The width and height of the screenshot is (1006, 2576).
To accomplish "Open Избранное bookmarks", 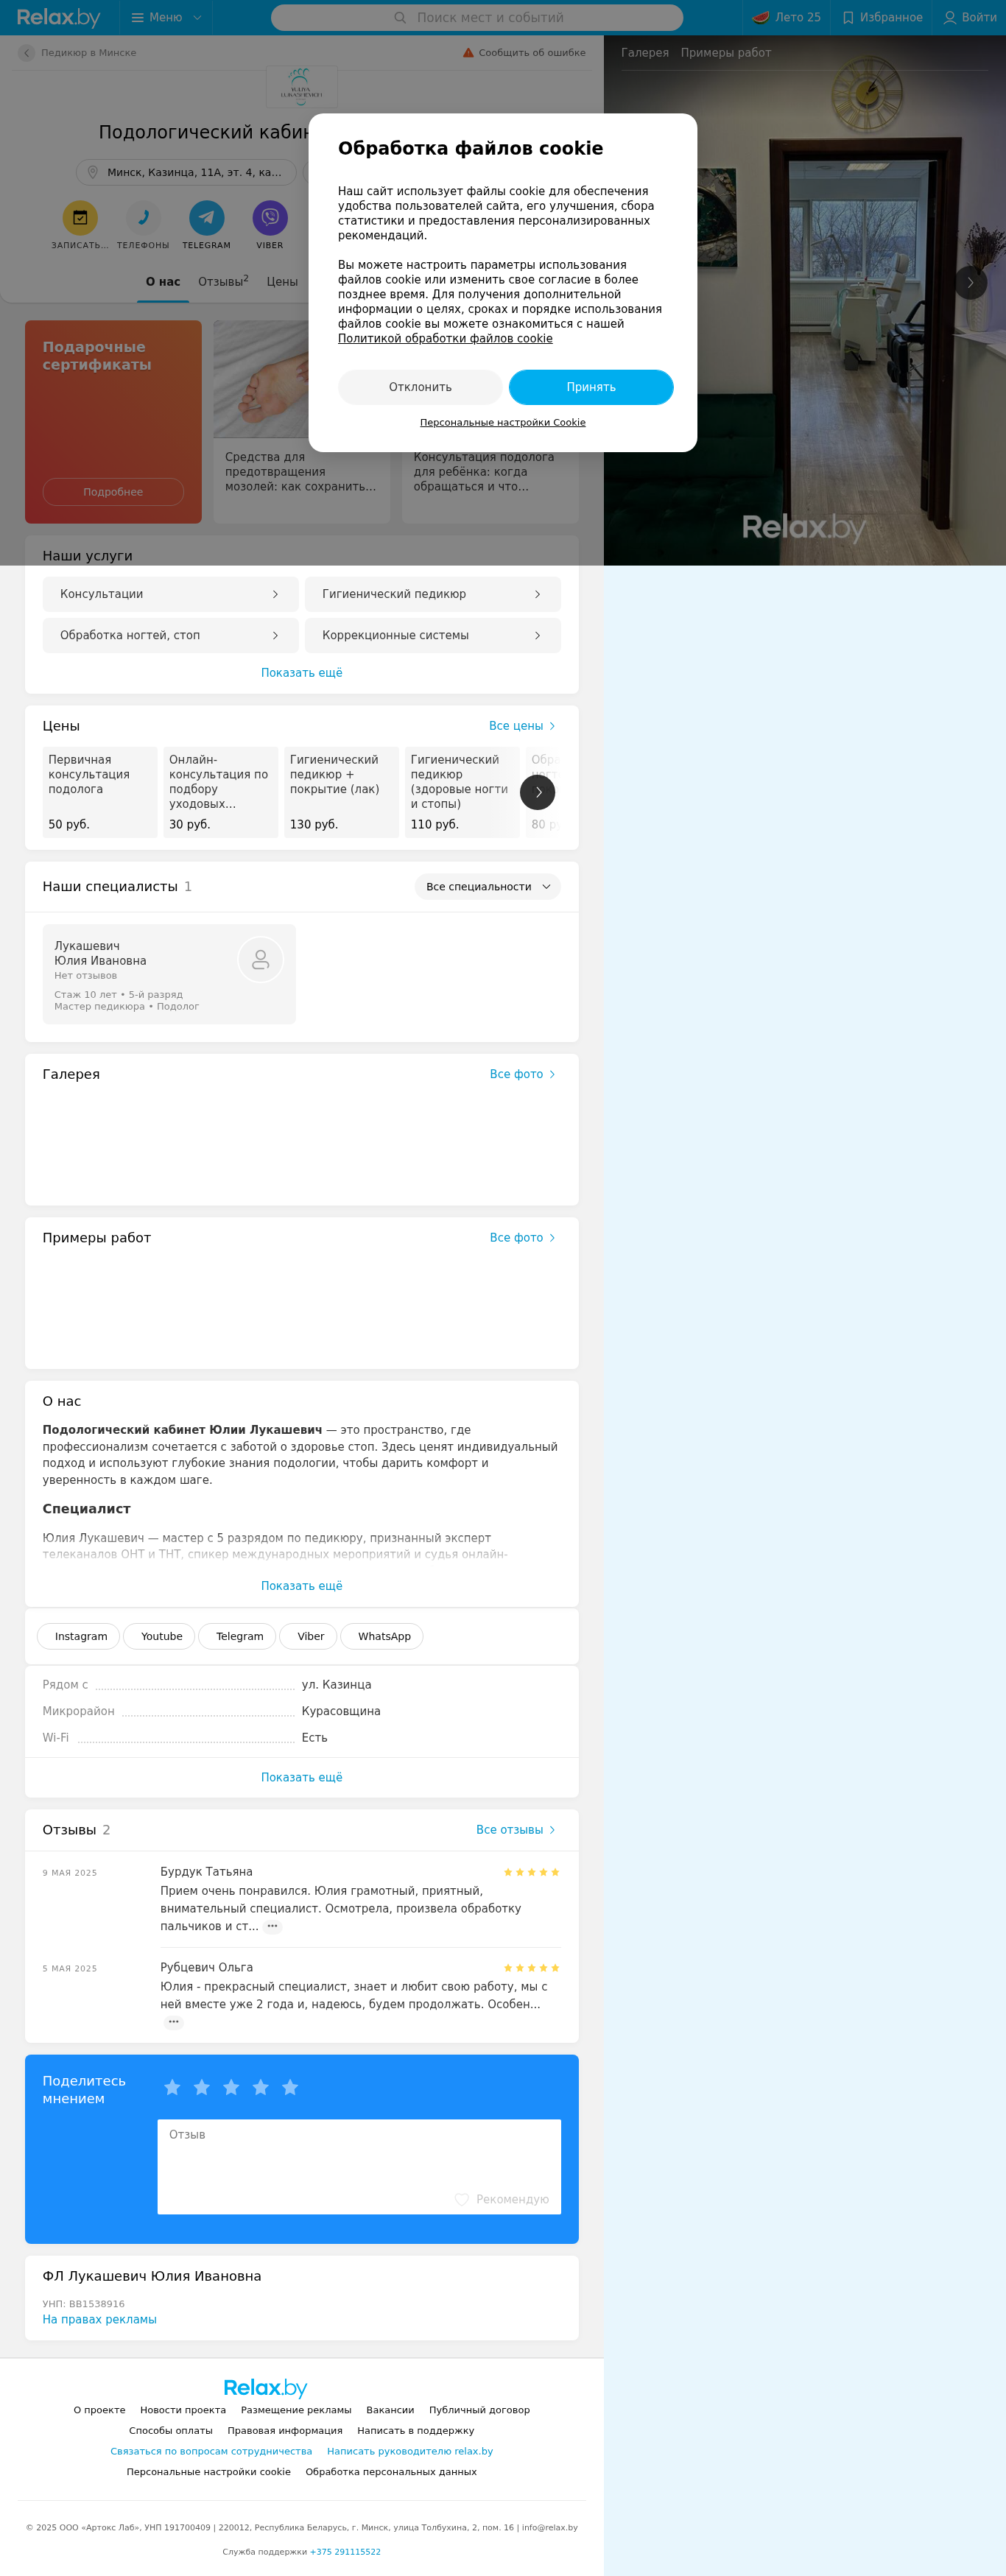I will click(882, 17).
